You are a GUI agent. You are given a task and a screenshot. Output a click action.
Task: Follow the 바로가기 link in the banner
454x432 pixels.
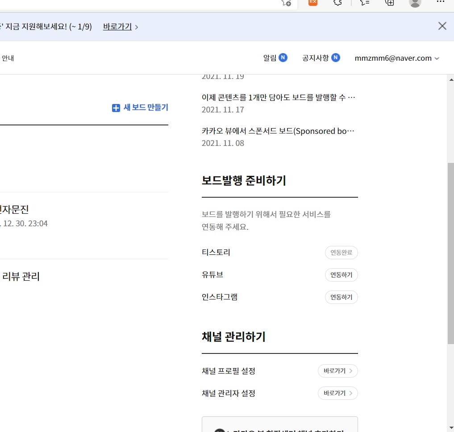pos(117,27)
